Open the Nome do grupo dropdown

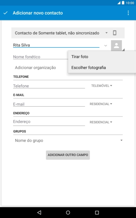coord(68,140)
